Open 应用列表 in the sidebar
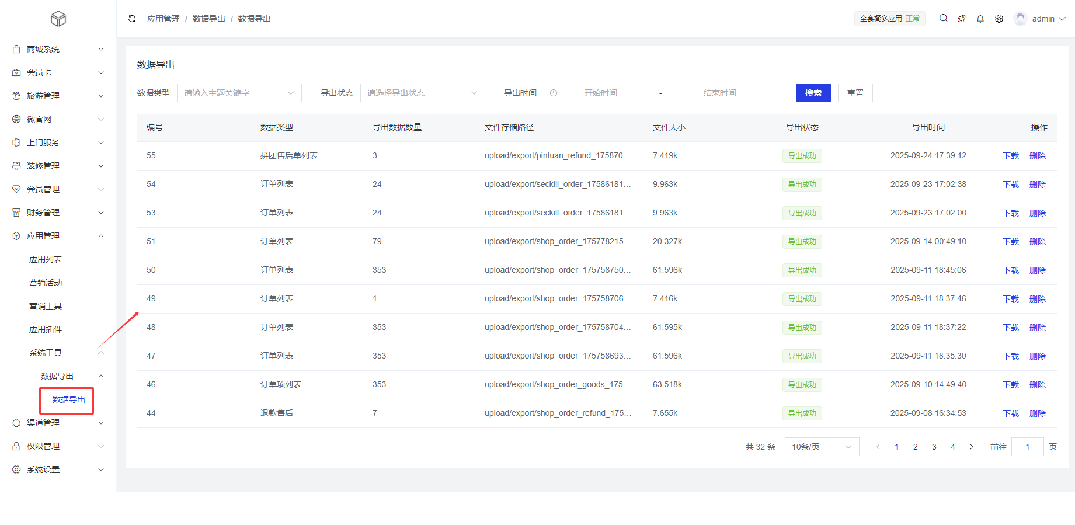The image size is (1075, 525). (46, 259)
